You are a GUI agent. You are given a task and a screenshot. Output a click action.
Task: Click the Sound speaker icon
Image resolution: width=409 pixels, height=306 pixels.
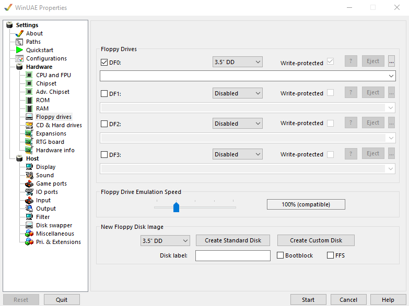(x=29, y=175)
